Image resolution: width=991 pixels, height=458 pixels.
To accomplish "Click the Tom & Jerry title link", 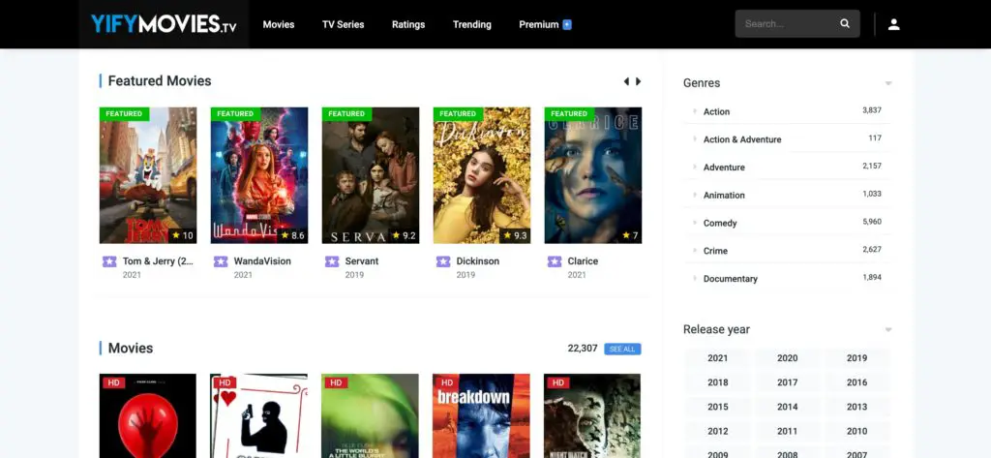I will (158, 261).
